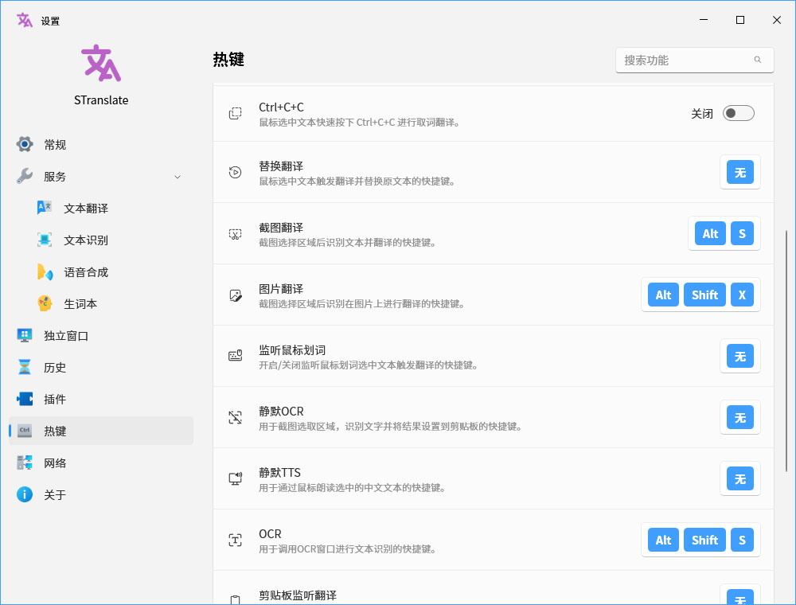Collapse the 服务 section chevron
Viewport: 796px width, 605px height.
pos(178,177)
